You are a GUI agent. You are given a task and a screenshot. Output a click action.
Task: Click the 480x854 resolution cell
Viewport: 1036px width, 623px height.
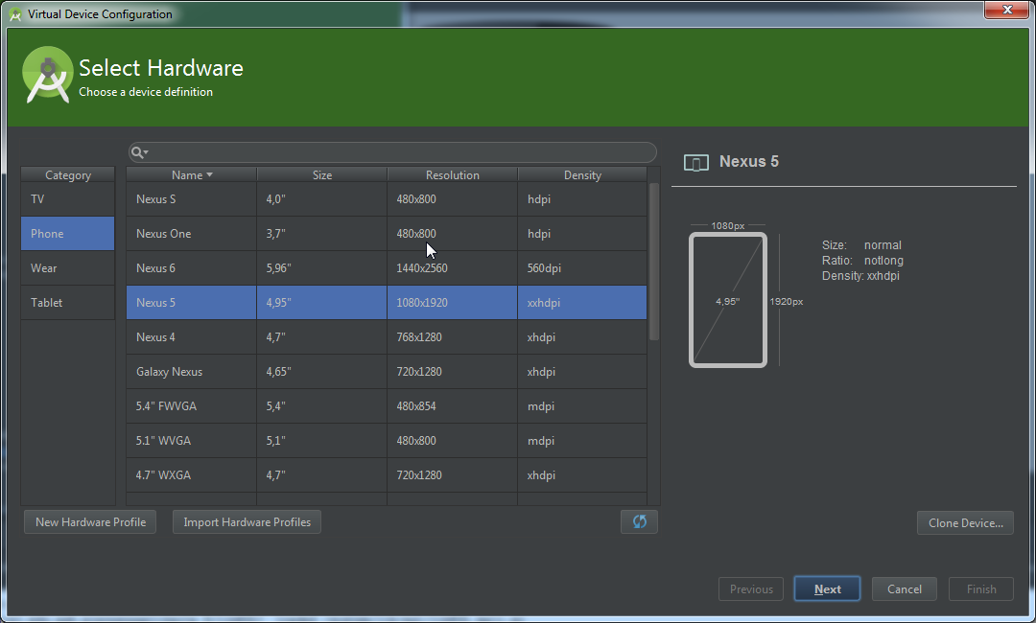(453, 405)
